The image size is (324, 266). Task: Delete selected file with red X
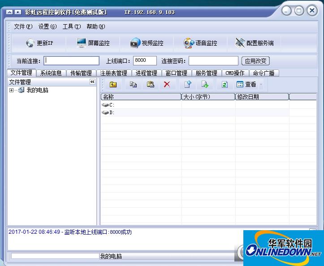[x=167, y=85]
